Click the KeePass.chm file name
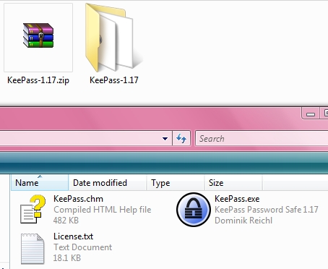 [x=78, y=199]
